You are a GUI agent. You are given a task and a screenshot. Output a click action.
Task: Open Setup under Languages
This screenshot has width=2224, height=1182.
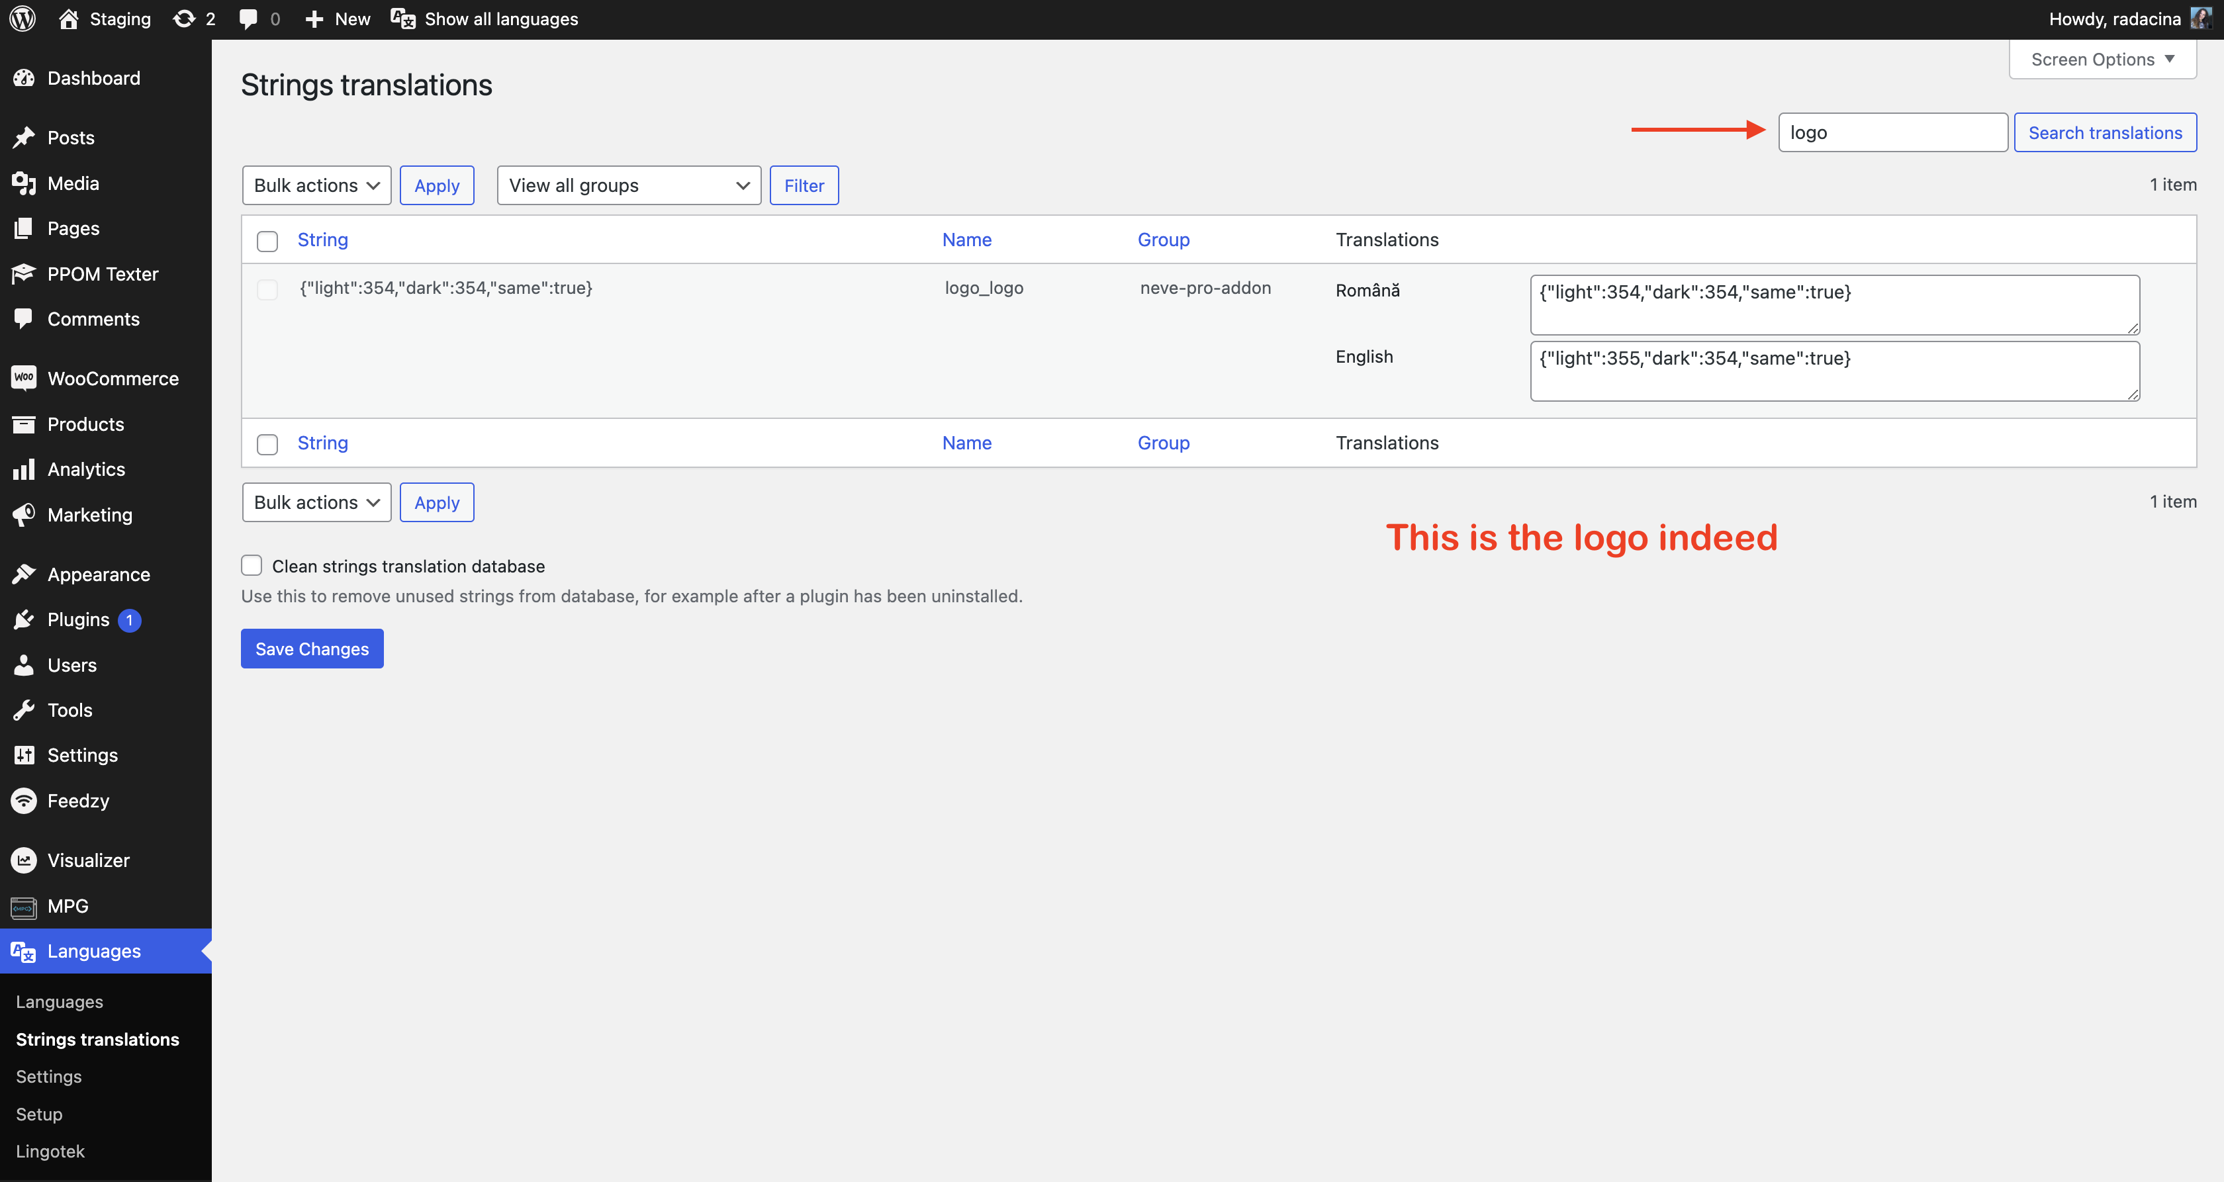(x=39, y=1114)
